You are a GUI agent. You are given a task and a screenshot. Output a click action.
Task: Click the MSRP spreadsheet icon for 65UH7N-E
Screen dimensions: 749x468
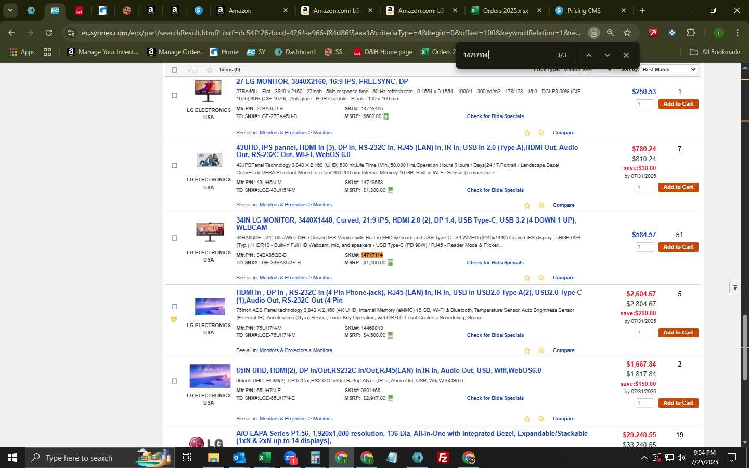click(x=390, y=398)
